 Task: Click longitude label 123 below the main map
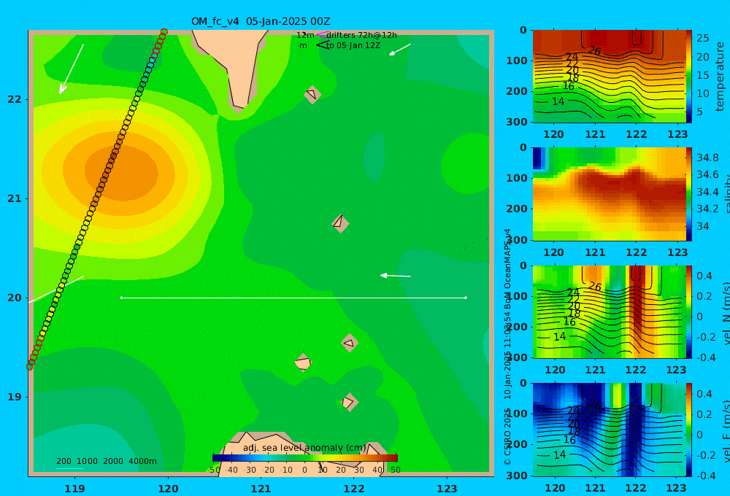(447, 489)
